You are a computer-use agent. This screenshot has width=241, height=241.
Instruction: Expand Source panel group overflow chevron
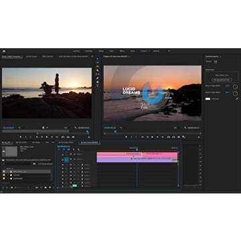point(92,56)
